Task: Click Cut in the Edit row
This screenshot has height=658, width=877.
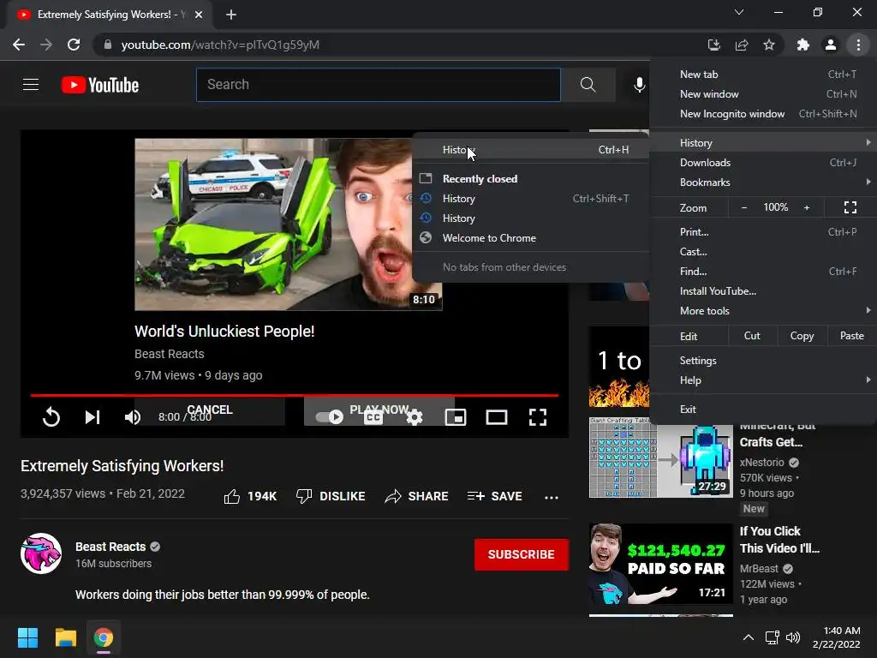Action: 752,336
